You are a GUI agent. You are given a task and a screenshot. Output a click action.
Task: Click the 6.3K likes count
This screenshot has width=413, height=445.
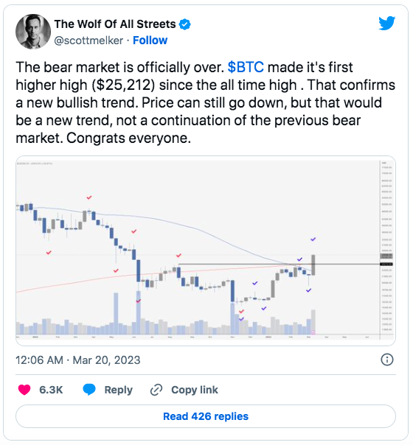(51, 390)
